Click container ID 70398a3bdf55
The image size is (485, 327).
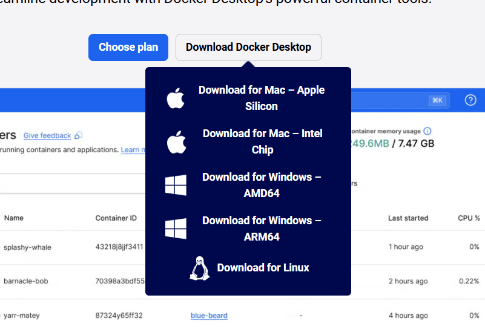tap(120, 281)
